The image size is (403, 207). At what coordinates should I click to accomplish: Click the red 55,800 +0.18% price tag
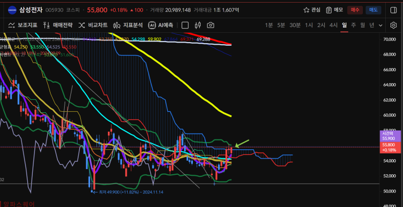click(390, 148)
